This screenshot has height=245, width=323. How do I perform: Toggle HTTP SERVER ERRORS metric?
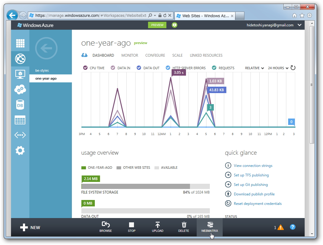tap(168, 68)
